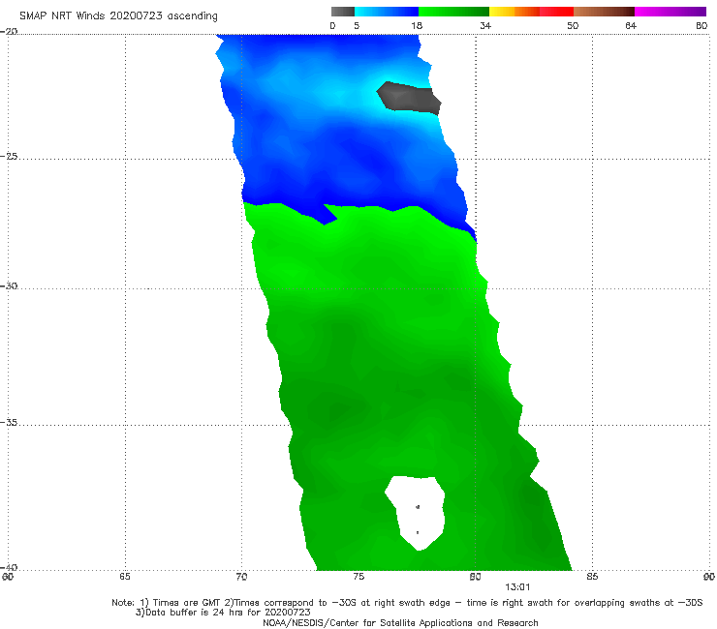Click the longitude label '85'

[x=592, y=577]
